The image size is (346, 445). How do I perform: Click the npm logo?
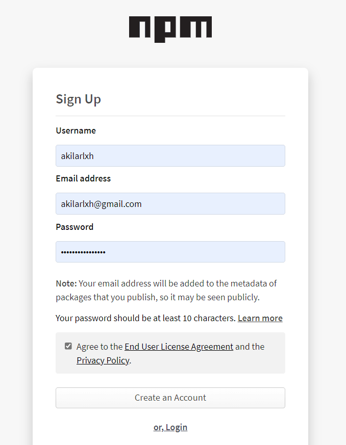coord(170,29)
